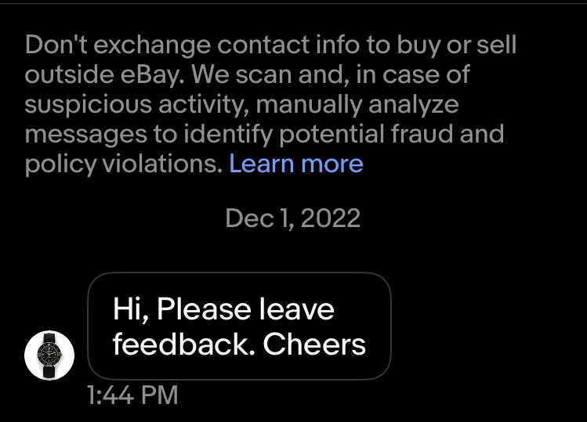587x422 pixels.
Task: Tap the "Hi, Please leave" message line
Action: (223, 309)
